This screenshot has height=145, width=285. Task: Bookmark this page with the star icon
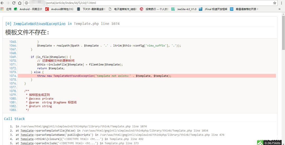point(275,3)
